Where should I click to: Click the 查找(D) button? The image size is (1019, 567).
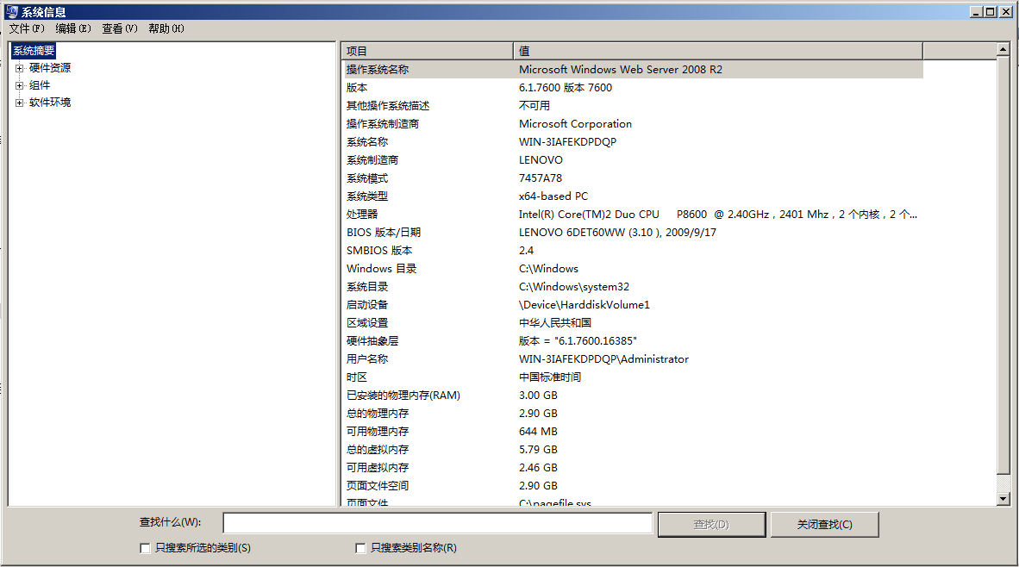click(x=711, y=524)
